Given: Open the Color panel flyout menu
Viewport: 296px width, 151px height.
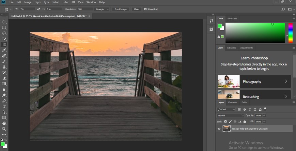Looking at the screenshot, I should point(294,18).
